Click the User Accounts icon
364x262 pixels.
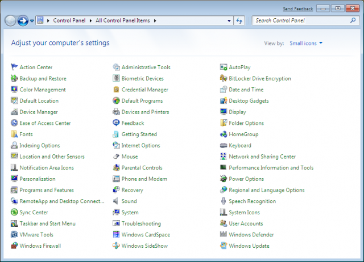[224, 223]
